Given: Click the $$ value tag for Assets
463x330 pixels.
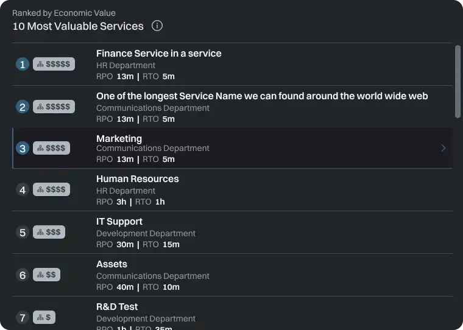Looking at the screenshot, I should [46, 275].
